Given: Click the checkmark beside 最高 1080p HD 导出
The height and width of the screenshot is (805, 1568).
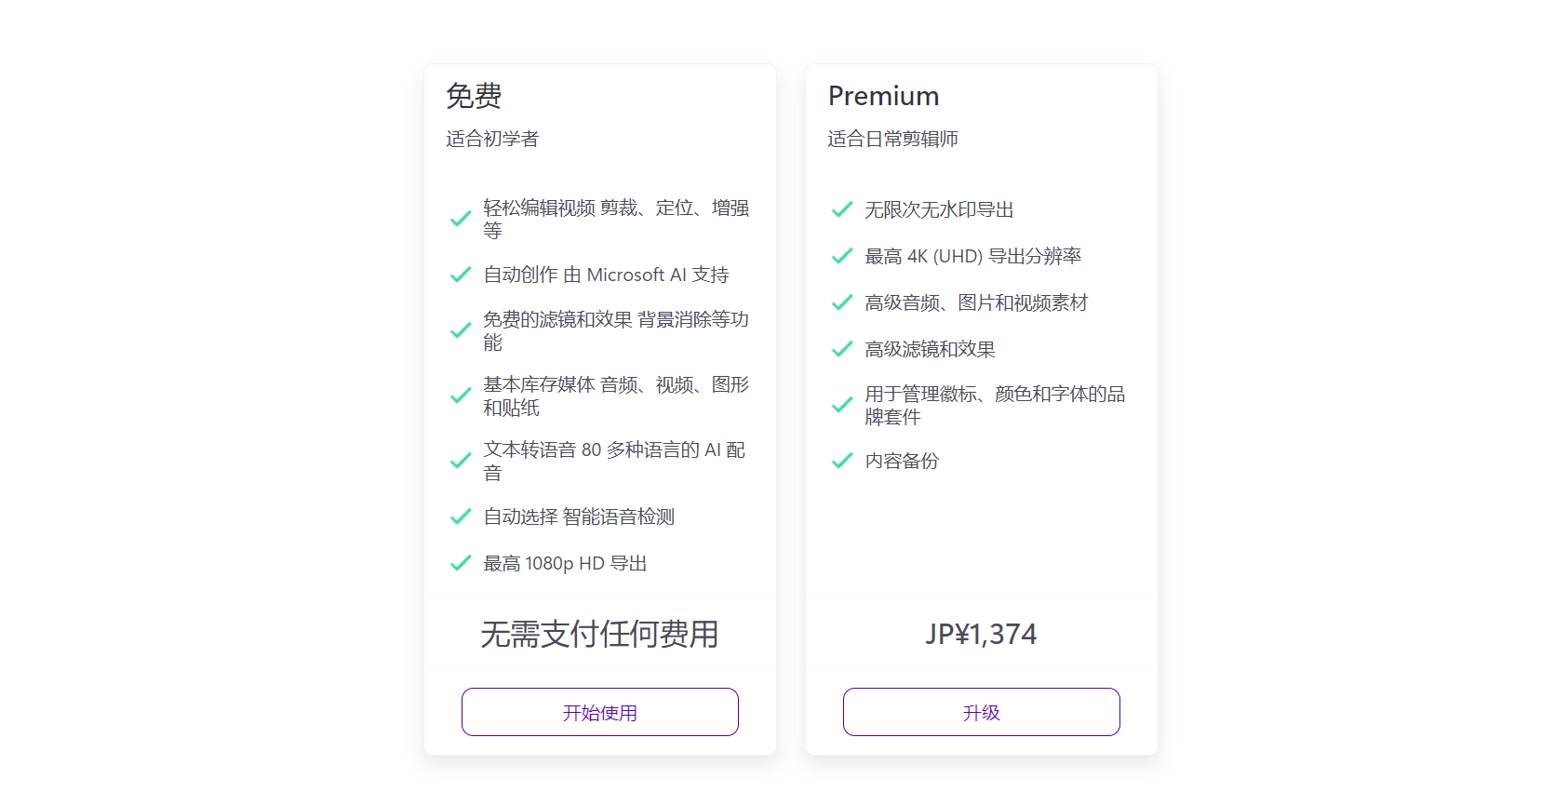Looking at the screenshot, I should 460,562.
